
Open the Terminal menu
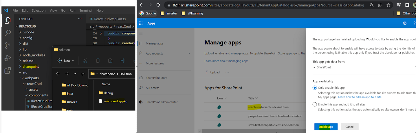pyautogui.click(x=86, y=10)
